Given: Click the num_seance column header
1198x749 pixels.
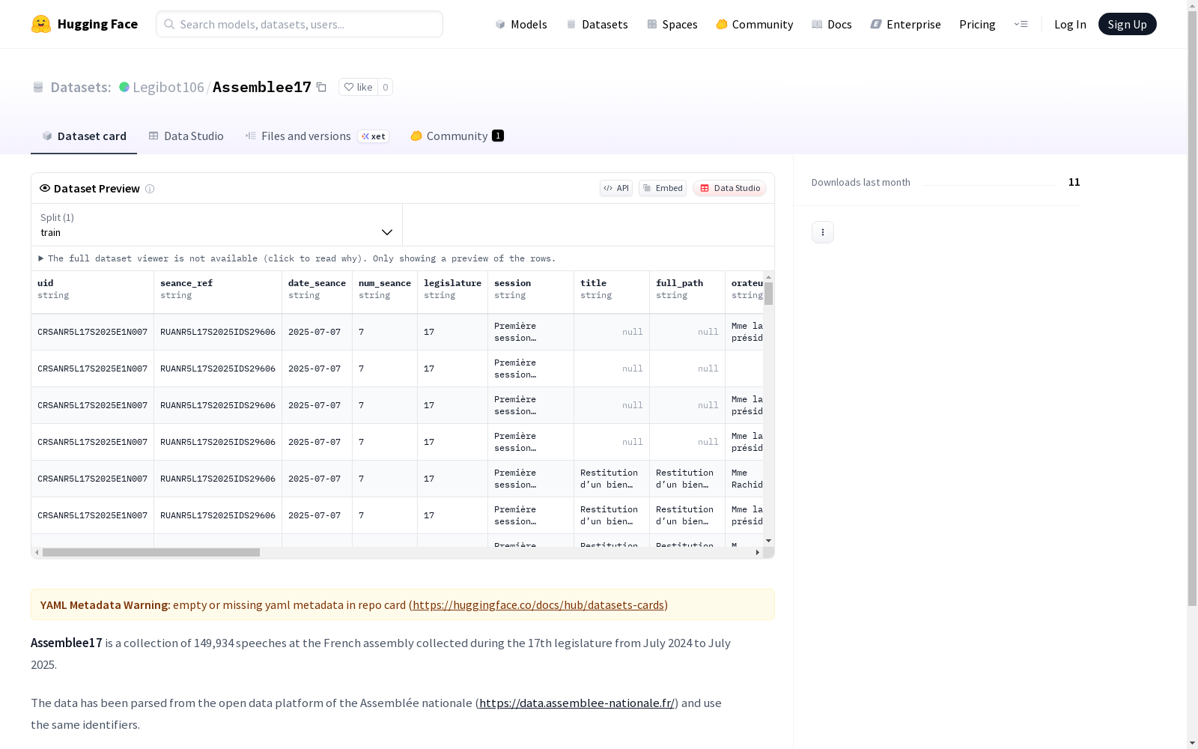Looking at the screenshot, I should click(x=385, y=292).
